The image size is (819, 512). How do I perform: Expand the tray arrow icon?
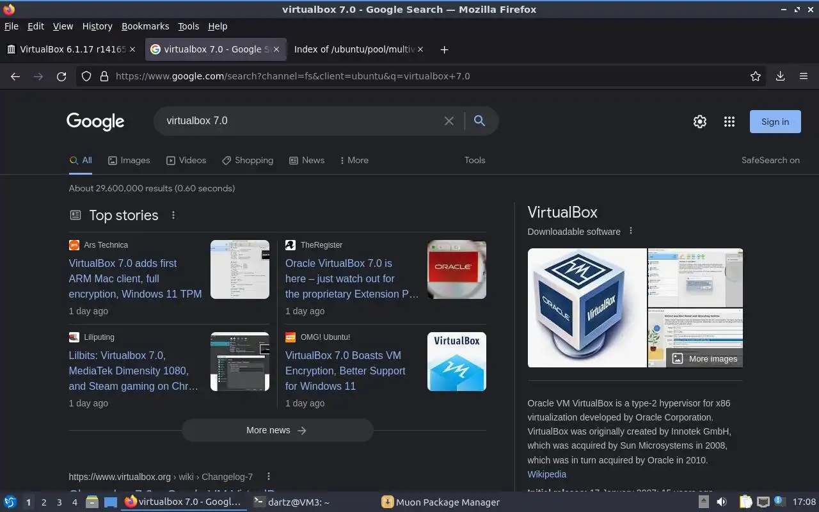[704, 502]
